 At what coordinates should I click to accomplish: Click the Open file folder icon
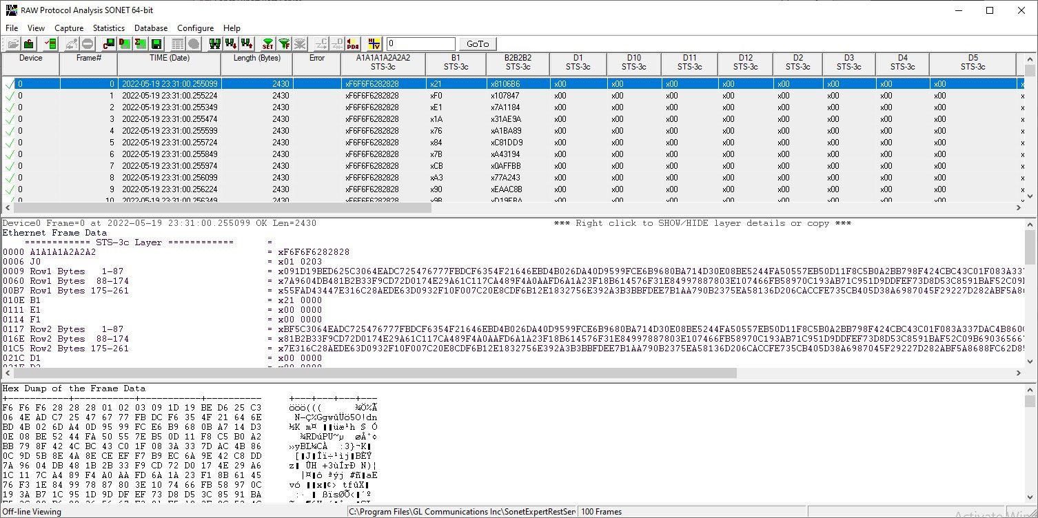click(13, 44)
